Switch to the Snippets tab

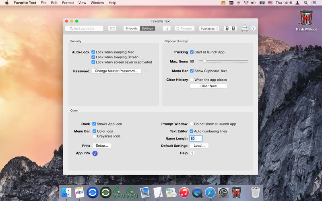(x=131, y=29)
